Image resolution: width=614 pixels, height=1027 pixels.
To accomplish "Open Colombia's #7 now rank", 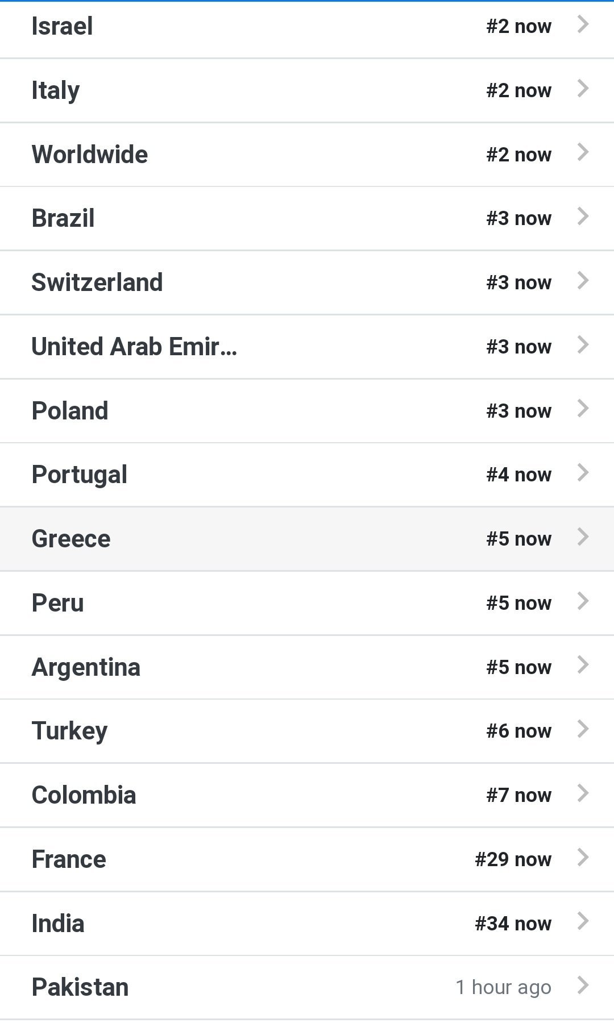I will (x=518, y=795).
